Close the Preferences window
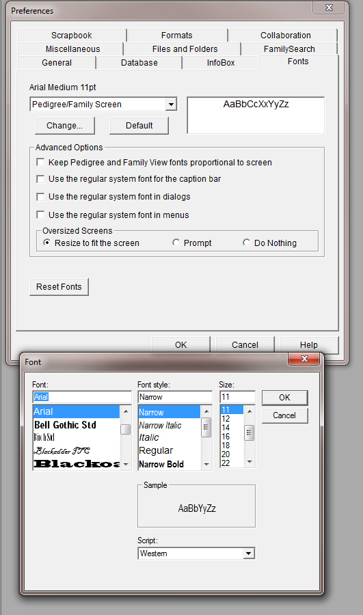 tap(330, 8)
